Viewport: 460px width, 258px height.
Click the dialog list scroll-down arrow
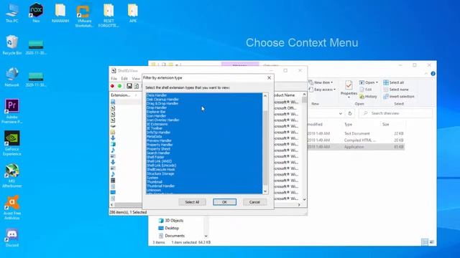click(x=265, y=191)
